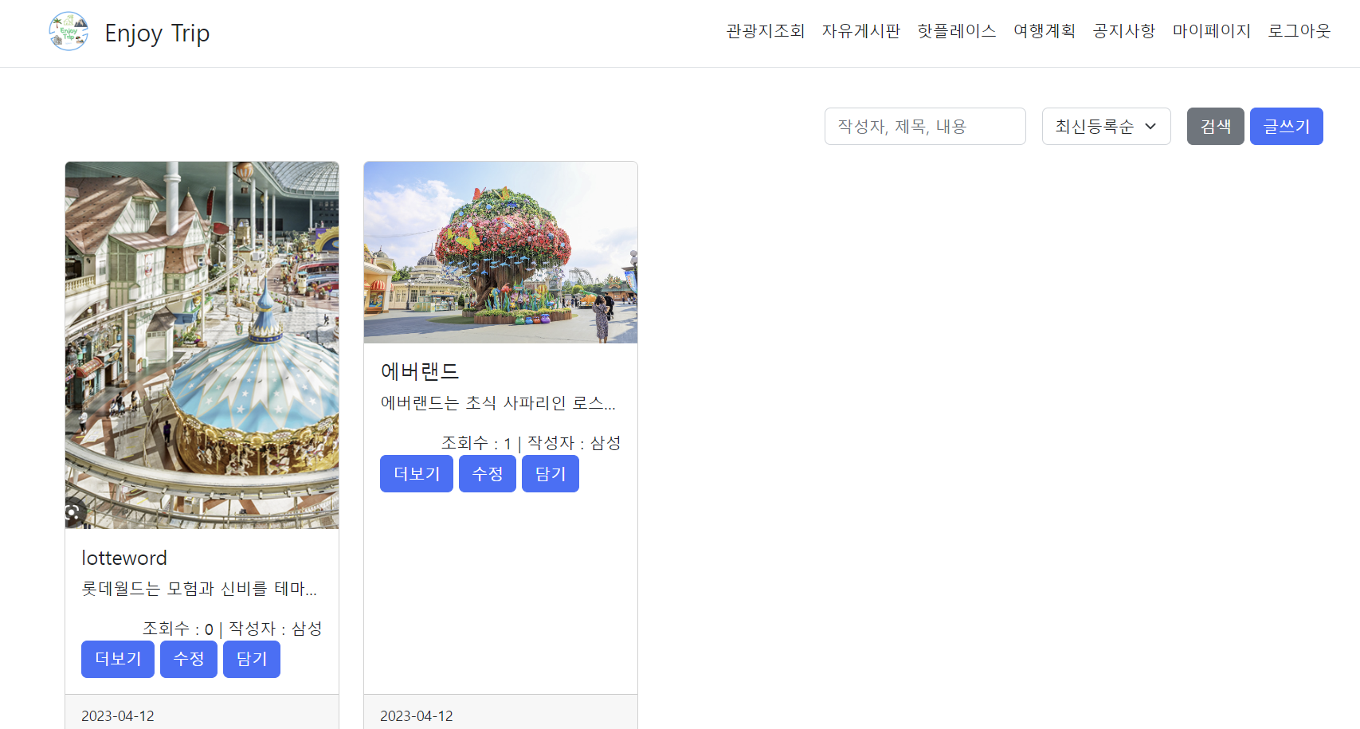This screenshot has height=729, width=1360.
Task: Open the 공지사항 menu
Action: (x=1124, y=31)
